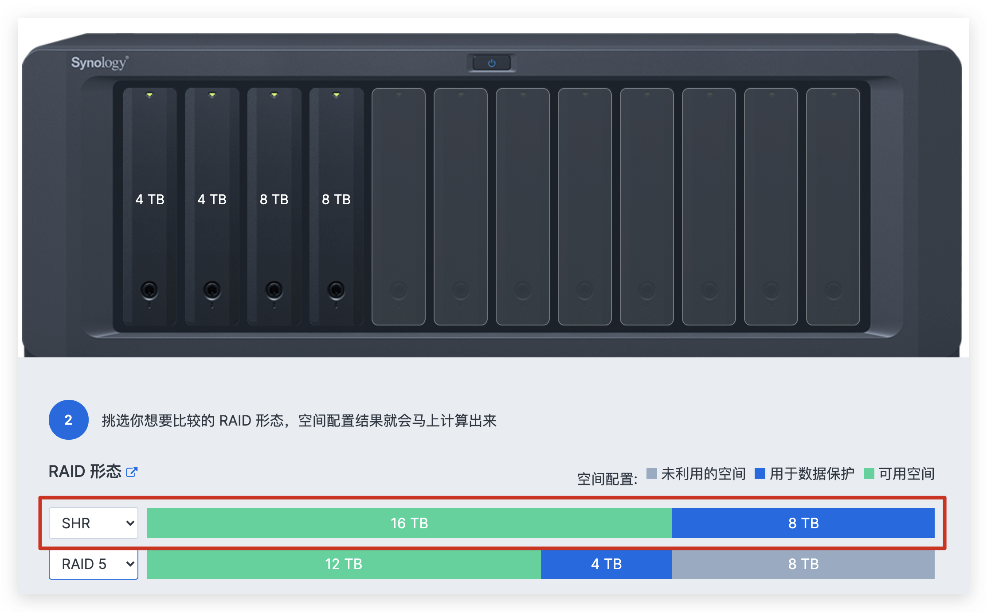Screen dimensions: 987x612
Task: Click the 12 TB segment in RAID 5 row
Action: coord(344,564)
